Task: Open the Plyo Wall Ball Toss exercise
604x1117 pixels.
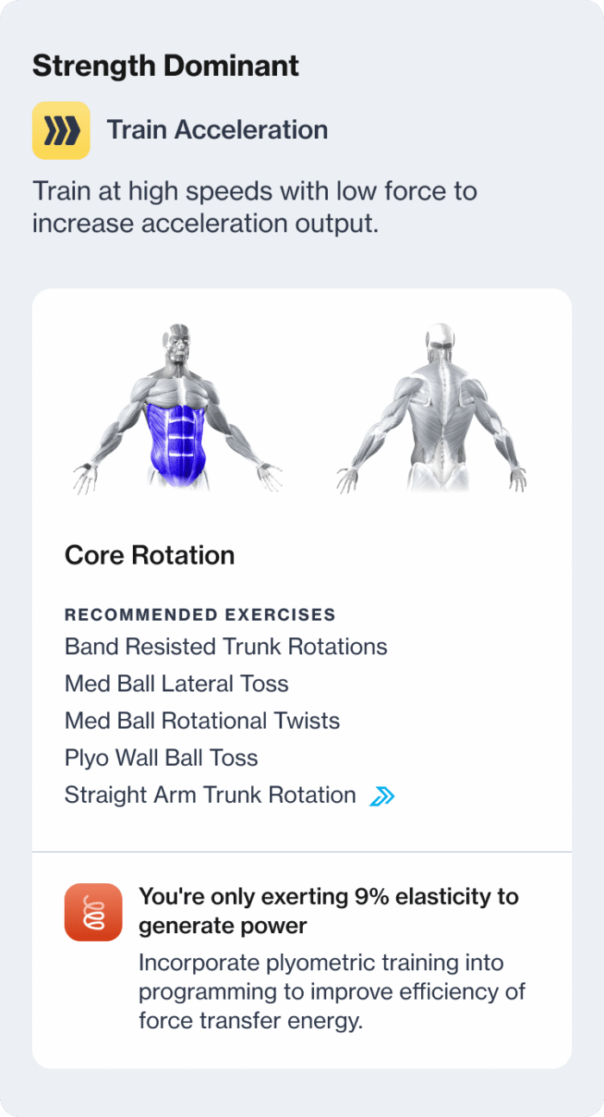Action: tap(160, 758)
